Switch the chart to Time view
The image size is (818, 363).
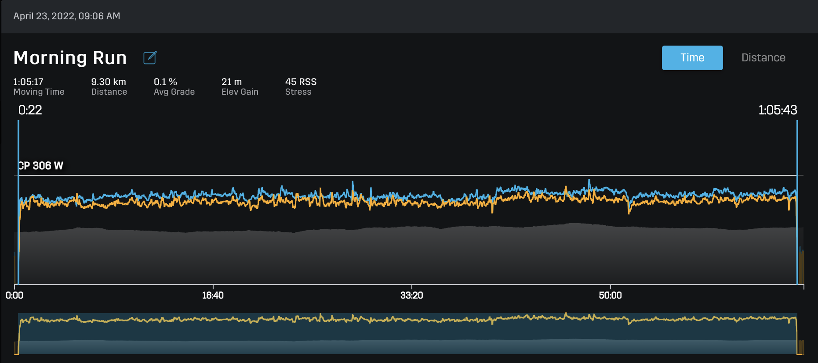(x=692, y=58)
